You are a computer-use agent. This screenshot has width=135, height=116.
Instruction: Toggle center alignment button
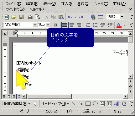pos(72,25)
